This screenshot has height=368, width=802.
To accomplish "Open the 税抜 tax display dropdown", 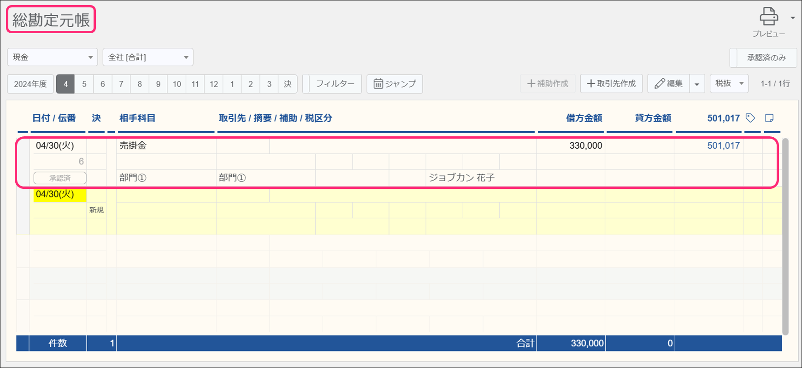I will [729, 84].
